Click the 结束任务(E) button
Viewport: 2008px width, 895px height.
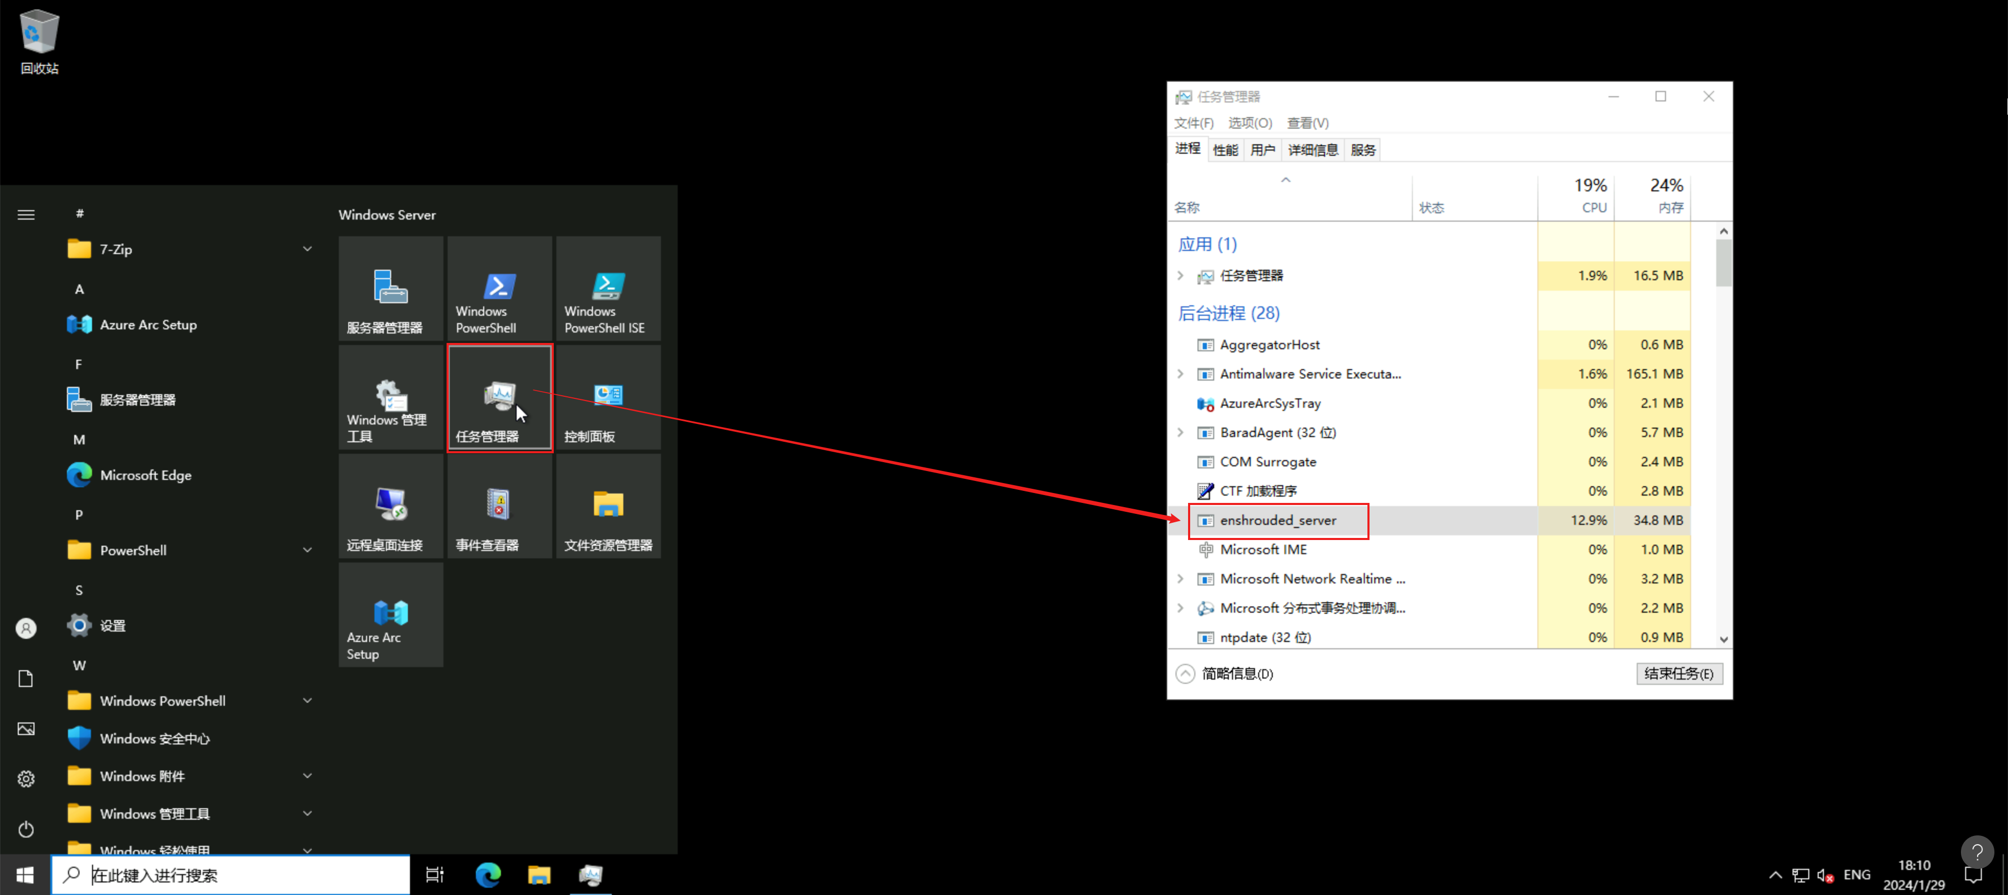(1678, 673)
